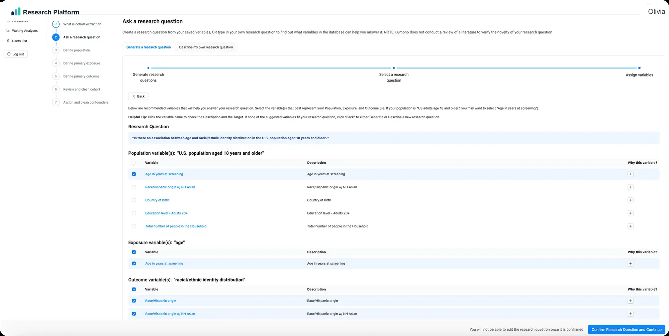Click the Assign variables progress dot

[x=639, y=68]
